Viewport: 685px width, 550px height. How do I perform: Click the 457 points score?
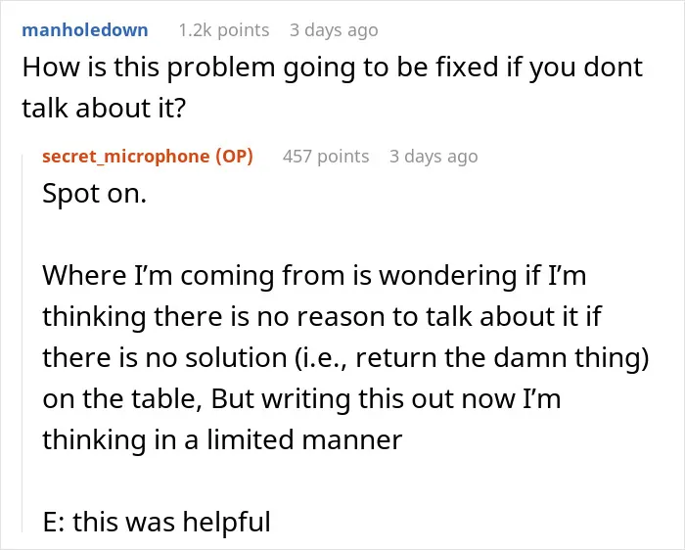click(326, 157)
